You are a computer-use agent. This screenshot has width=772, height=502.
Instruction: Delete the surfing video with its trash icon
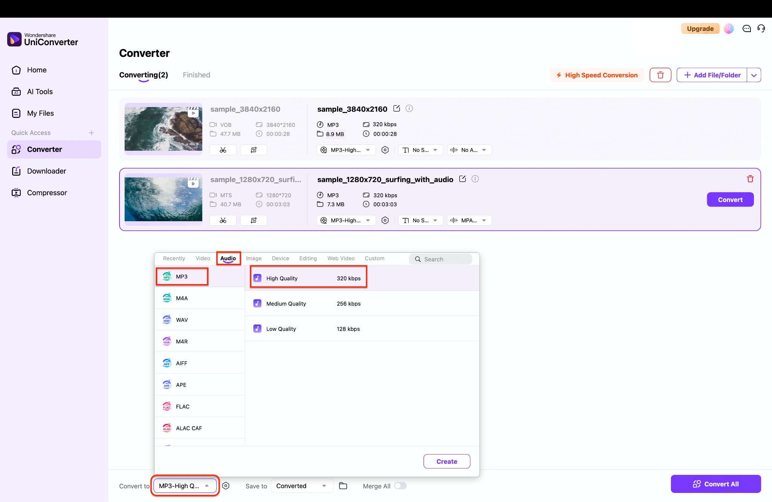point(750,179)
